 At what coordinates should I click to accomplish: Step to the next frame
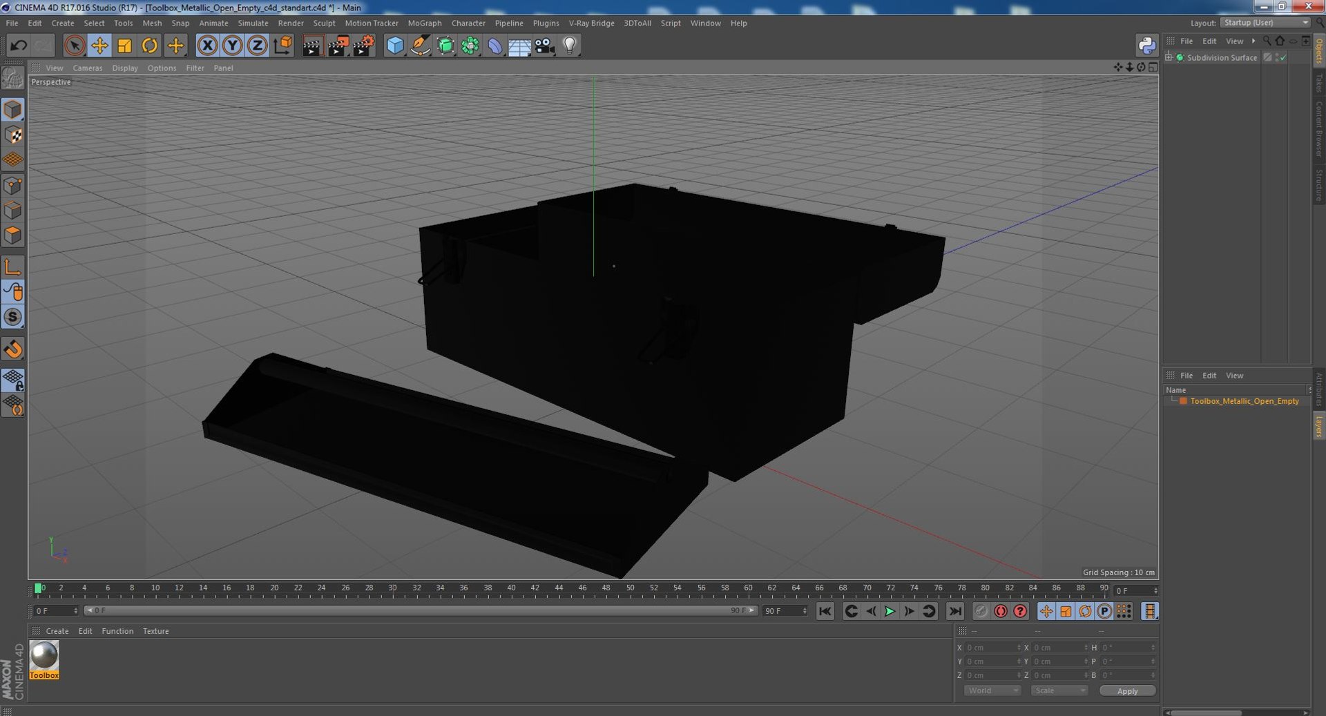tap(909, 611)
